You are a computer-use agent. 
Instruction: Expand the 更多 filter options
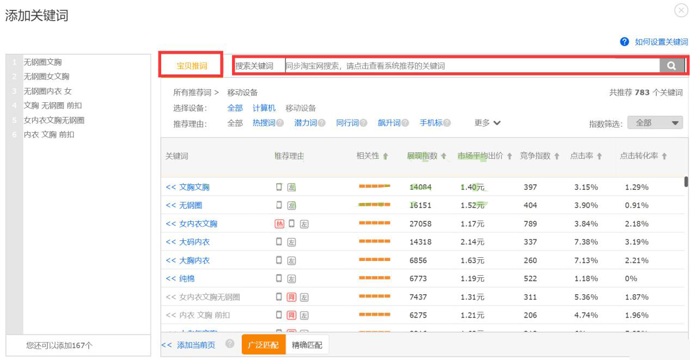pos(483,122)
